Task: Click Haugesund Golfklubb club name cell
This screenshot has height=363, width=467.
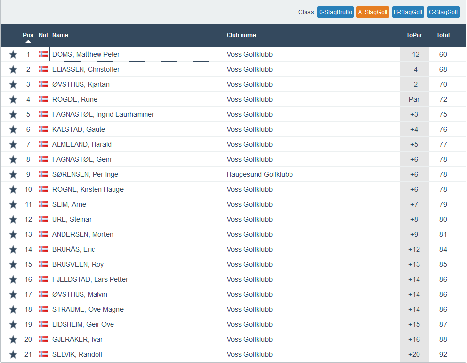Action: coord(259,174)
